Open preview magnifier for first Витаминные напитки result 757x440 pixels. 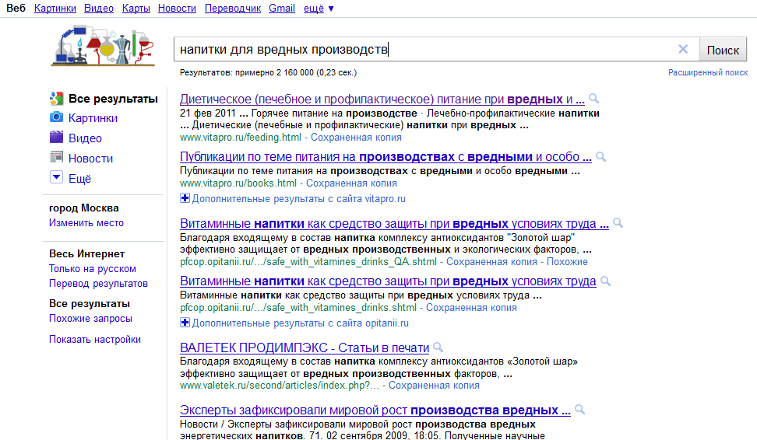pos(618,223)
